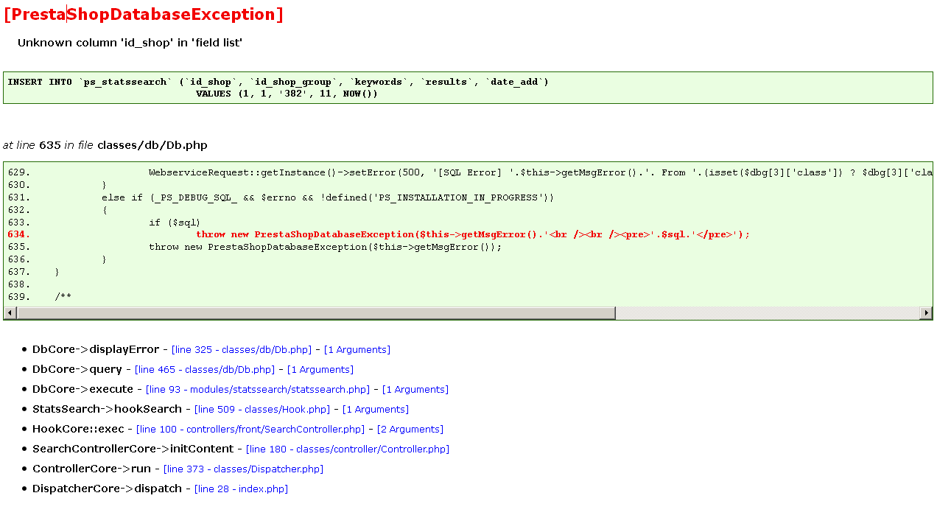Screen dimensions: 937x532
Task: Click the StatsSearch->hookSearch trace entry
Action: [107, 409]
